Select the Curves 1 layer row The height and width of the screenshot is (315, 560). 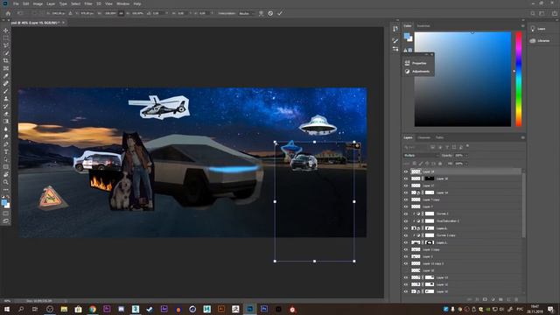tap(462, 213)
